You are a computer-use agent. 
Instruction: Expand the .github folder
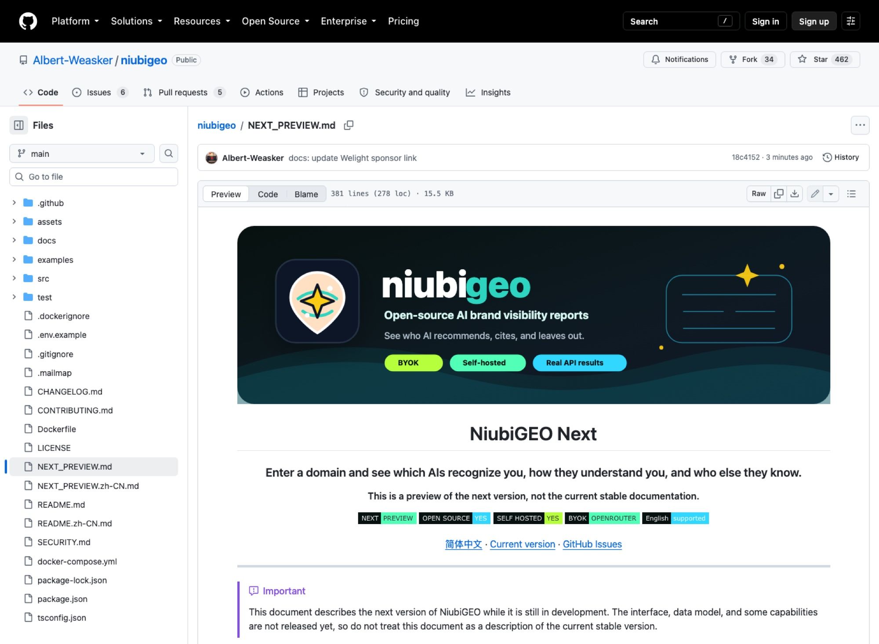pyautogui.click(x=14, y=203)
